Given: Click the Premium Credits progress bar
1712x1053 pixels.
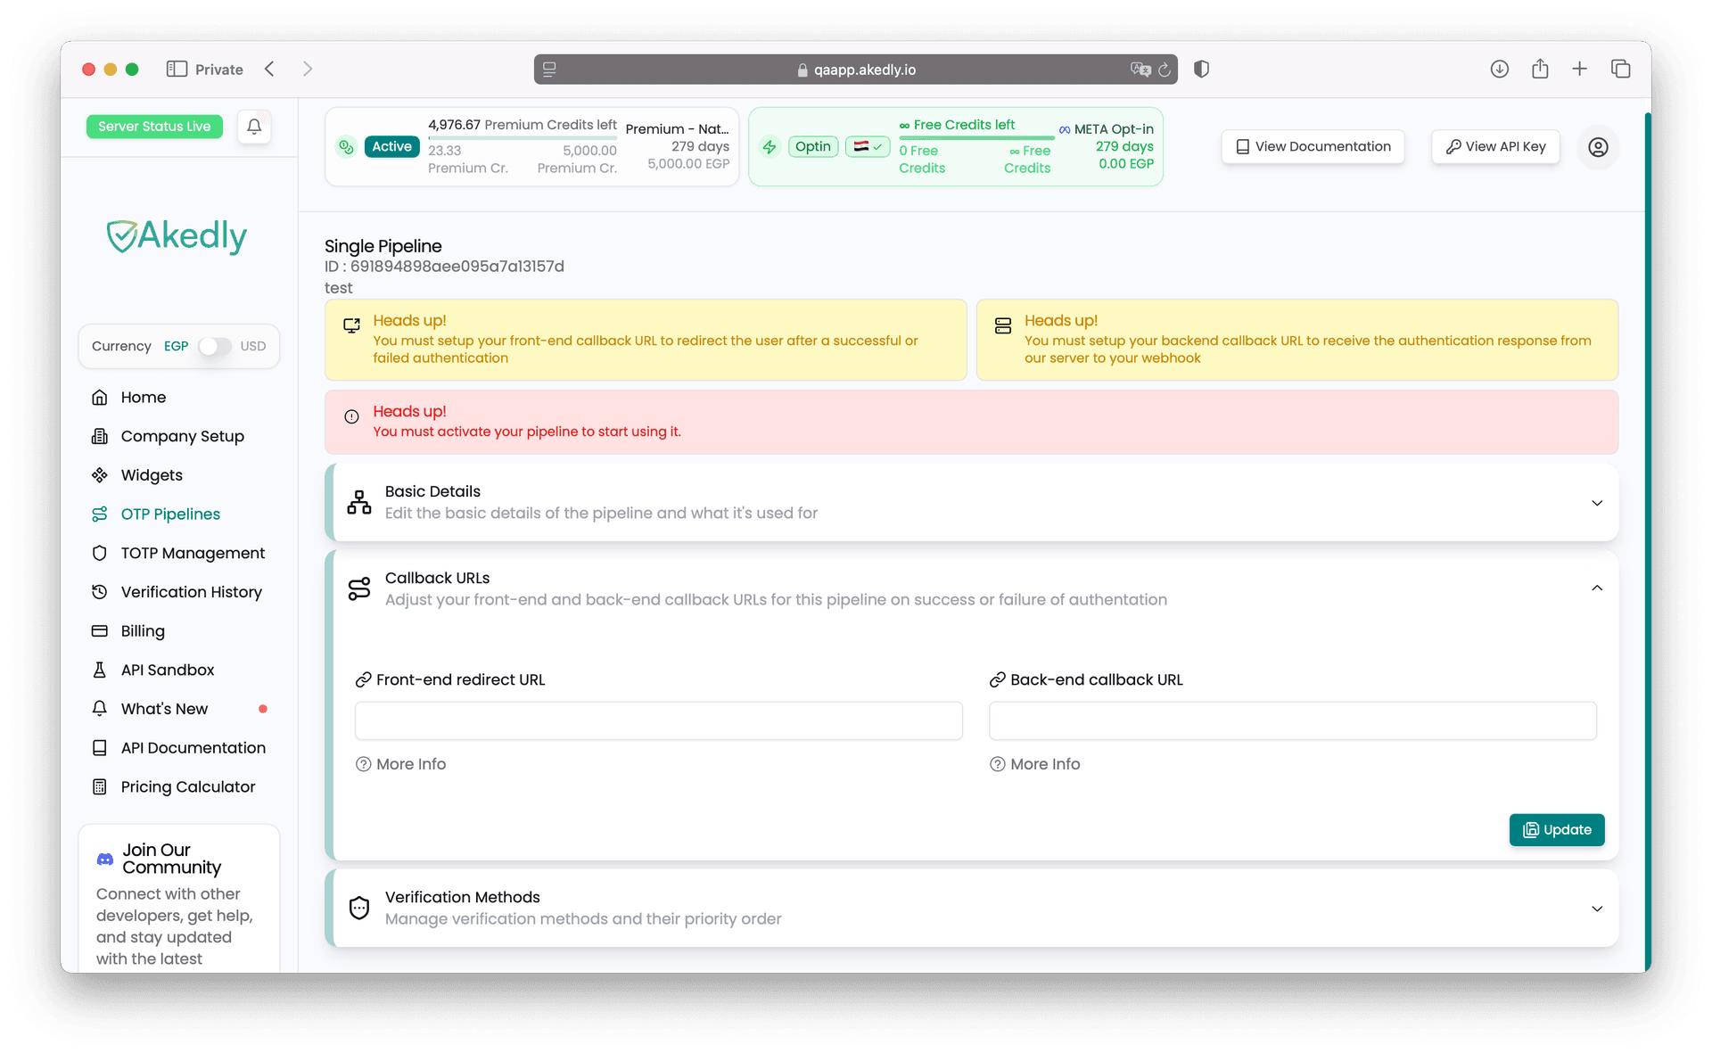Looking at the screenshot, I should pyautogui.click(x=523, y=140).
